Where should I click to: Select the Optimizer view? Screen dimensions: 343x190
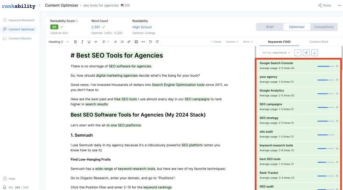pyautogui.click(x=296, y=27)
